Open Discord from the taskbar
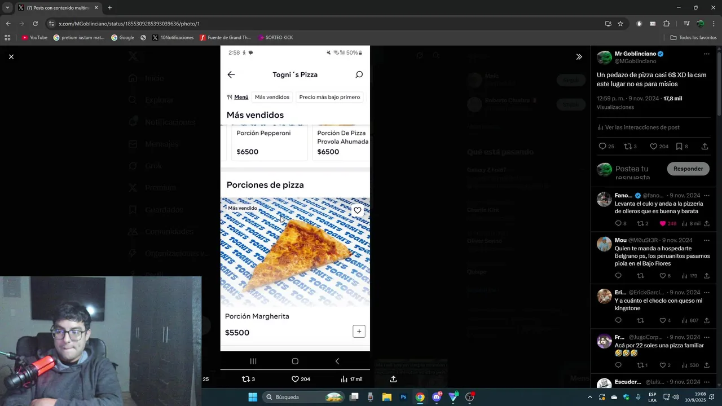 [x=437, y=397]
